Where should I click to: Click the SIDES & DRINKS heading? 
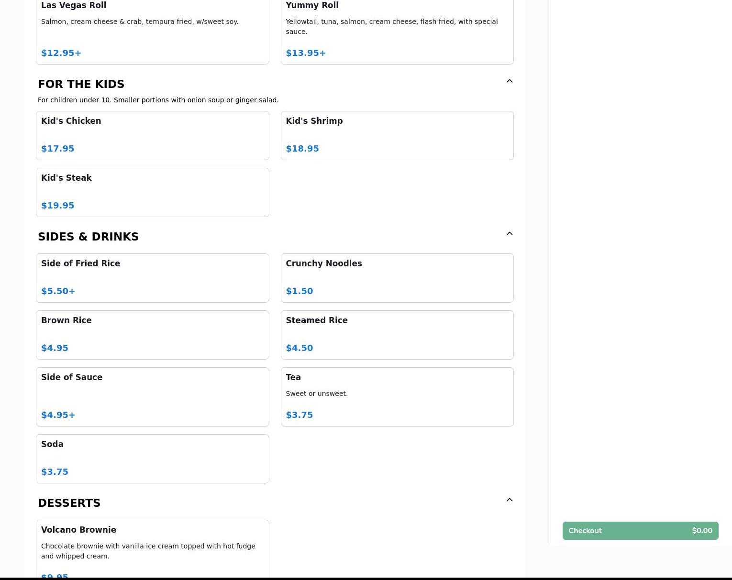point(88,237)
